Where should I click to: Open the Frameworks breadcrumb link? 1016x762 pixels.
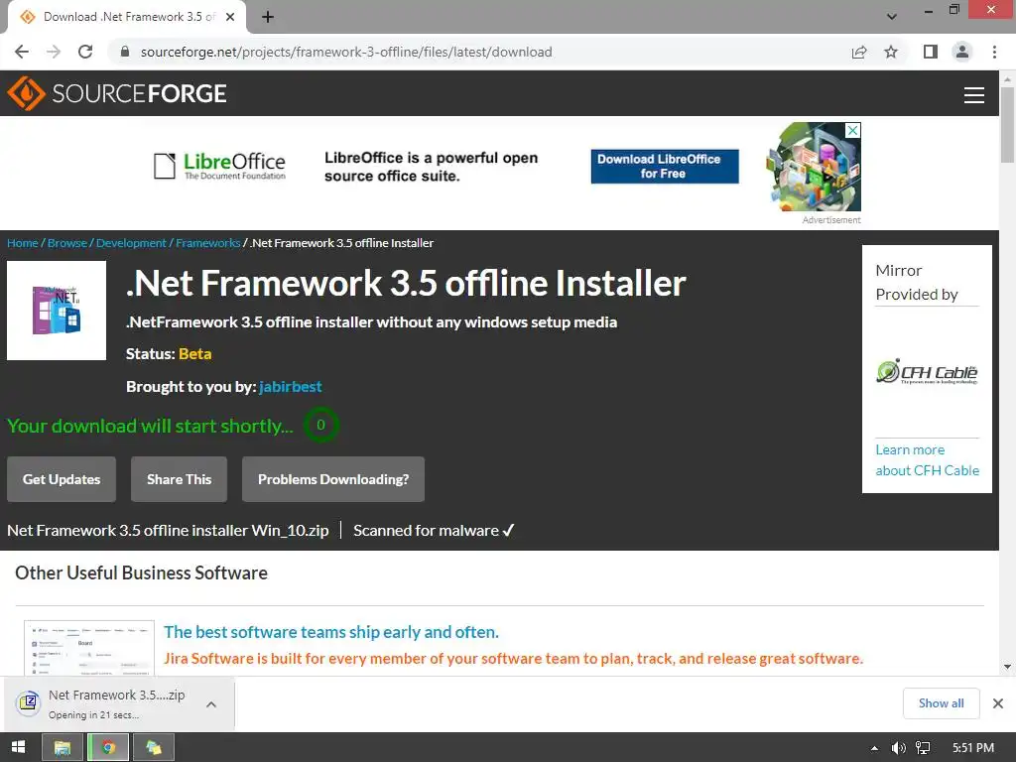click(208, 243)
